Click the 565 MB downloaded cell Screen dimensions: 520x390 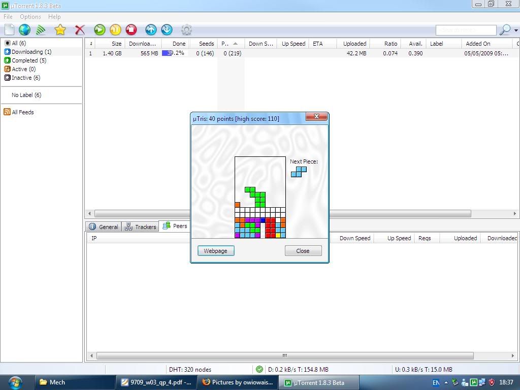point(149,53)
